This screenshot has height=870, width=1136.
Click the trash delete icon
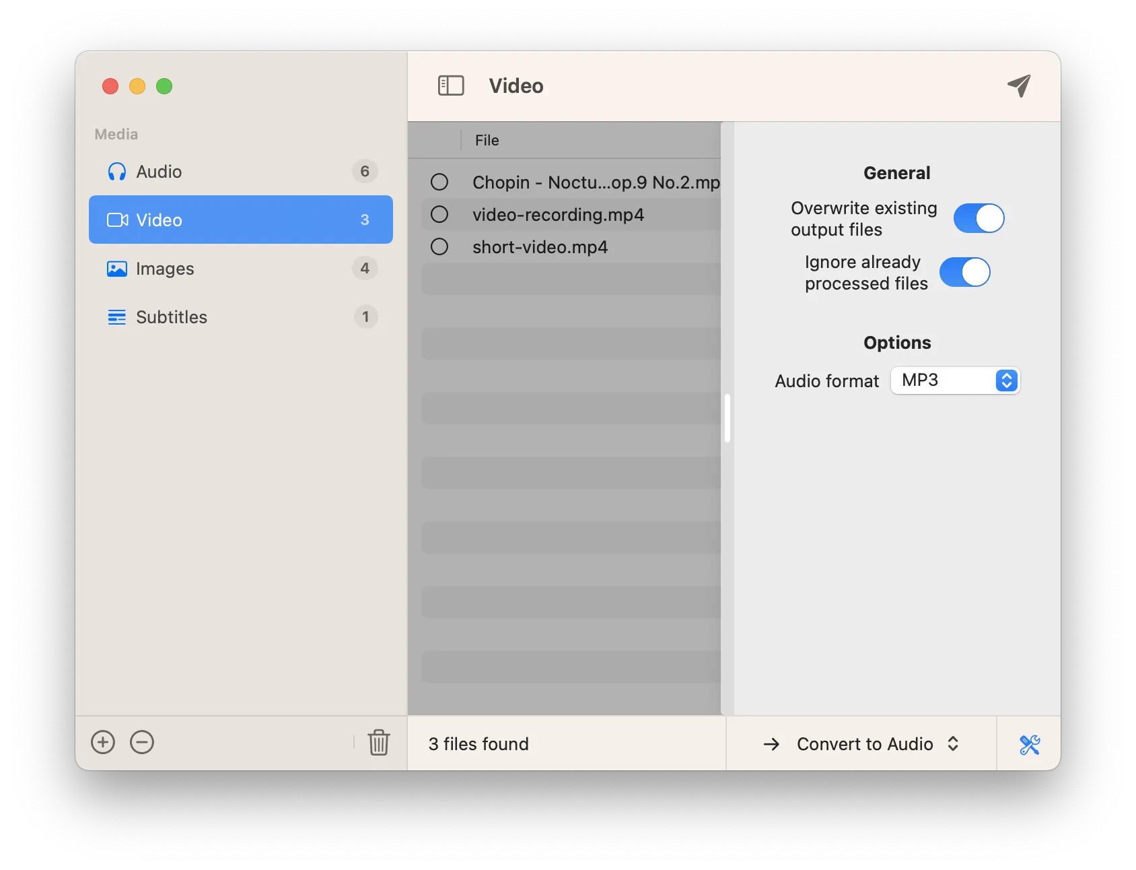379,742
